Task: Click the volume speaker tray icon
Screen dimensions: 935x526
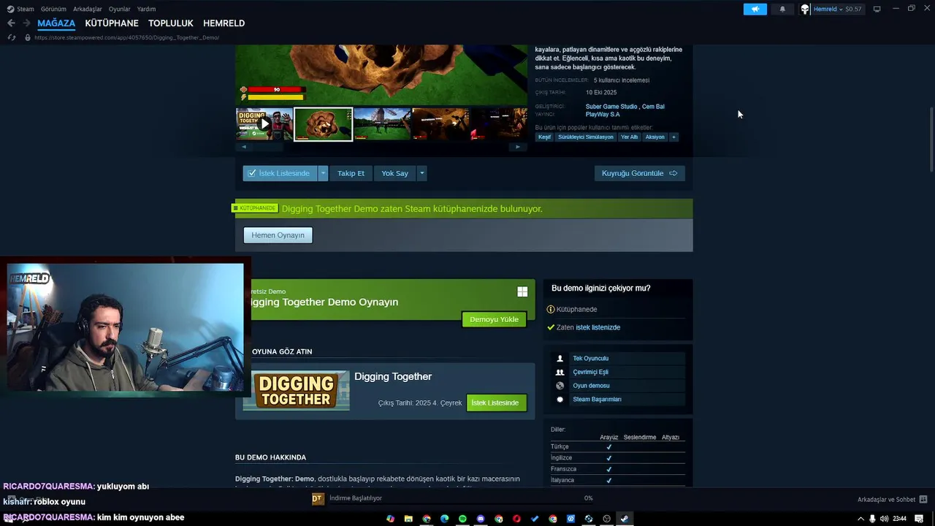Action: point(884,519)
